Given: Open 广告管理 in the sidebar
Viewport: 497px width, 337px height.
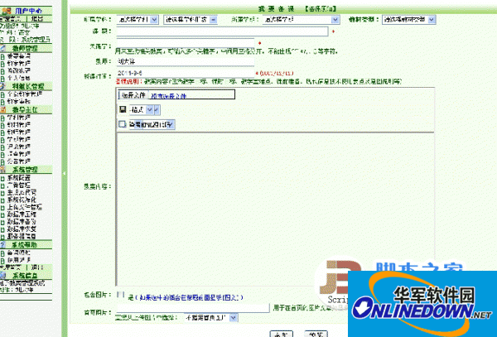Looking at the screenshot, I should coord(19,185).
